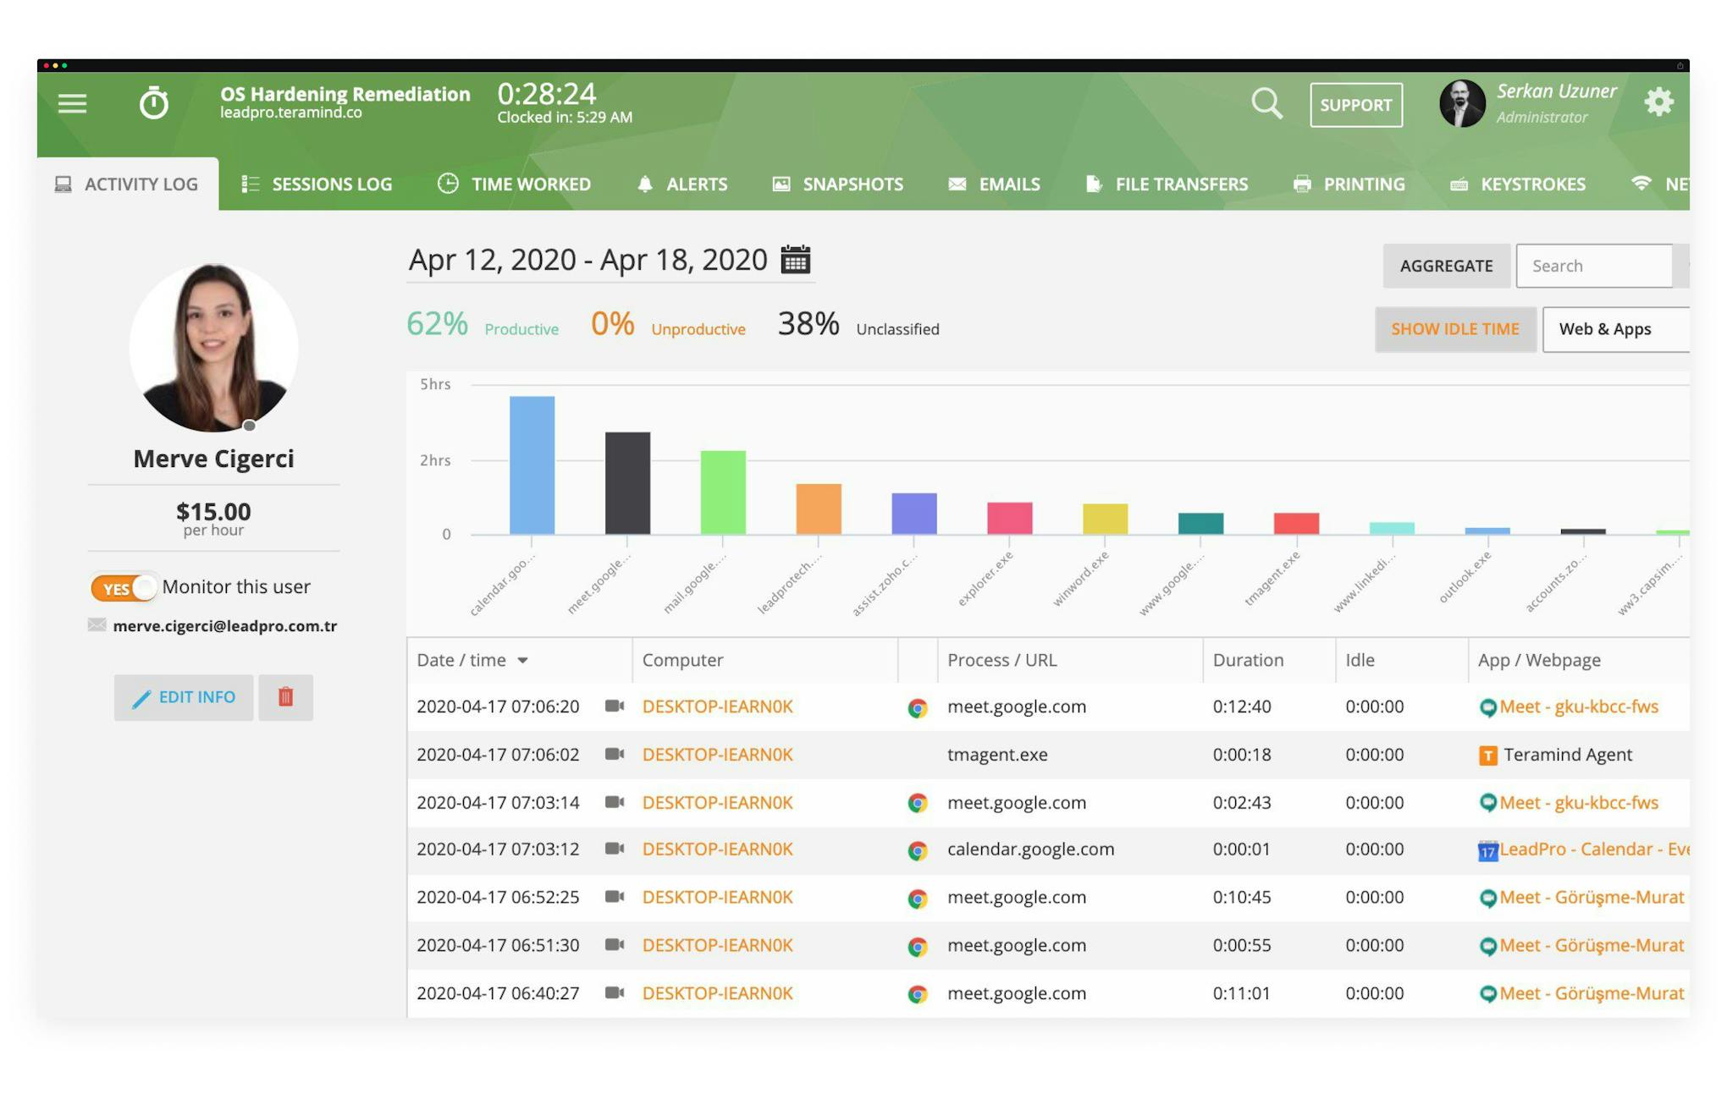The height and width of the screenshot is (1116, 1727).
Task: Click the stopwatch timer icon
Action: [x=153, y=103]
